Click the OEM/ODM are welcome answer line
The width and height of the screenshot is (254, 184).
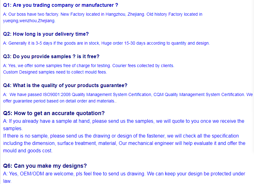[x=124, y=174]
